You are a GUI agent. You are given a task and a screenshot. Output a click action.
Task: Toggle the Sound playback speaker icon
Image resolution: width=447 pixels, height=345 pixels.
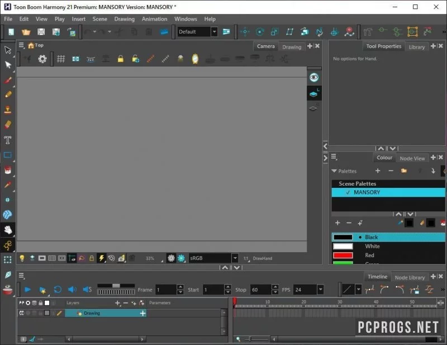click(72, 290)
